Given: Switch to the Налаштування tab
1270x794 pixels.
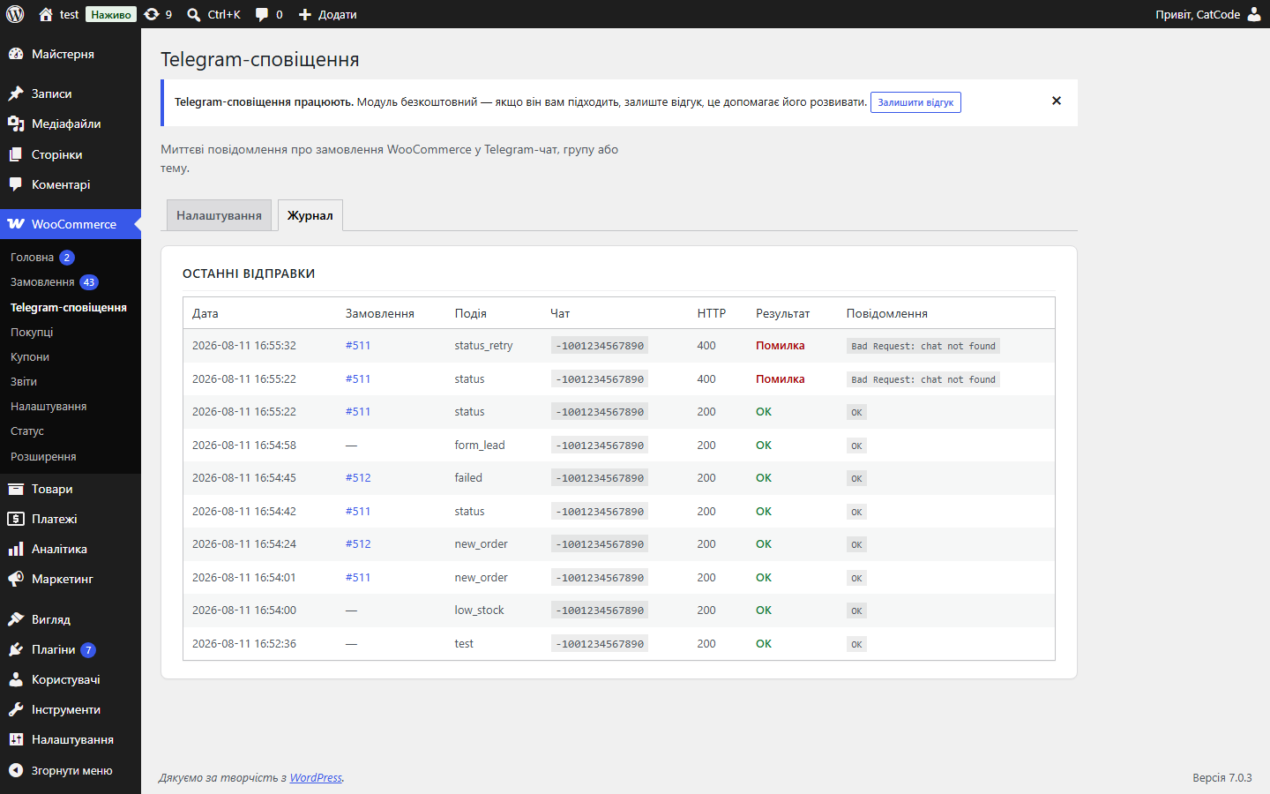Looking at the screenshot, I should click(219, 215).
